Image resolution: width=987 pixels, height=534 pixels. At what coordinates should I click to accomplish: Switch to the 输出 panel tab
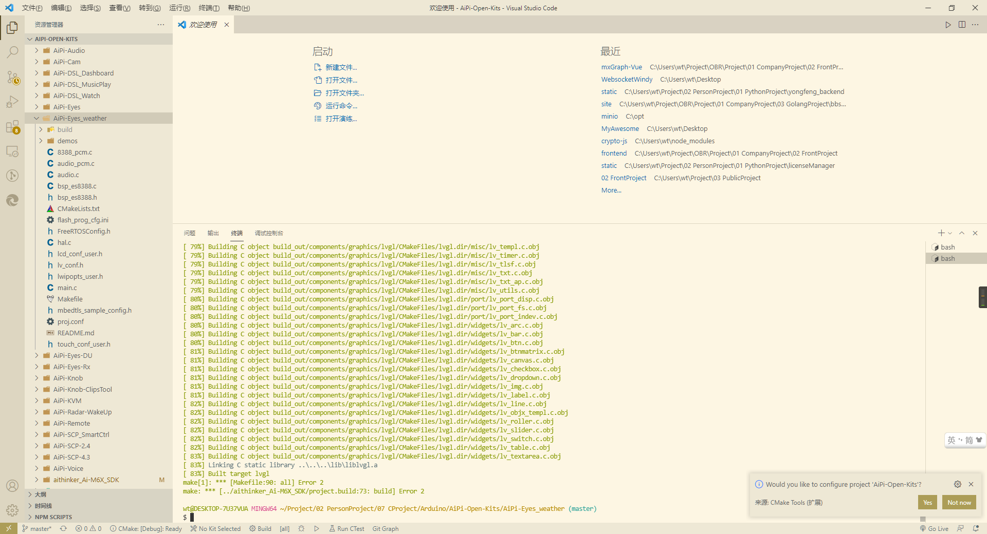[213, 233]
